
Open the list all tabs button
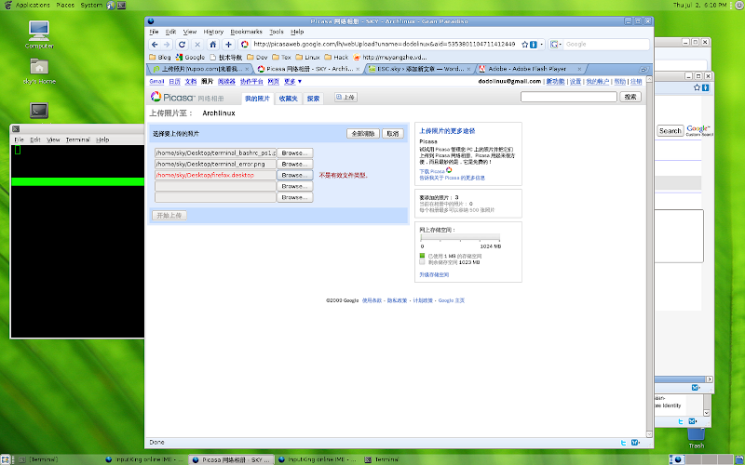(643, 69)
